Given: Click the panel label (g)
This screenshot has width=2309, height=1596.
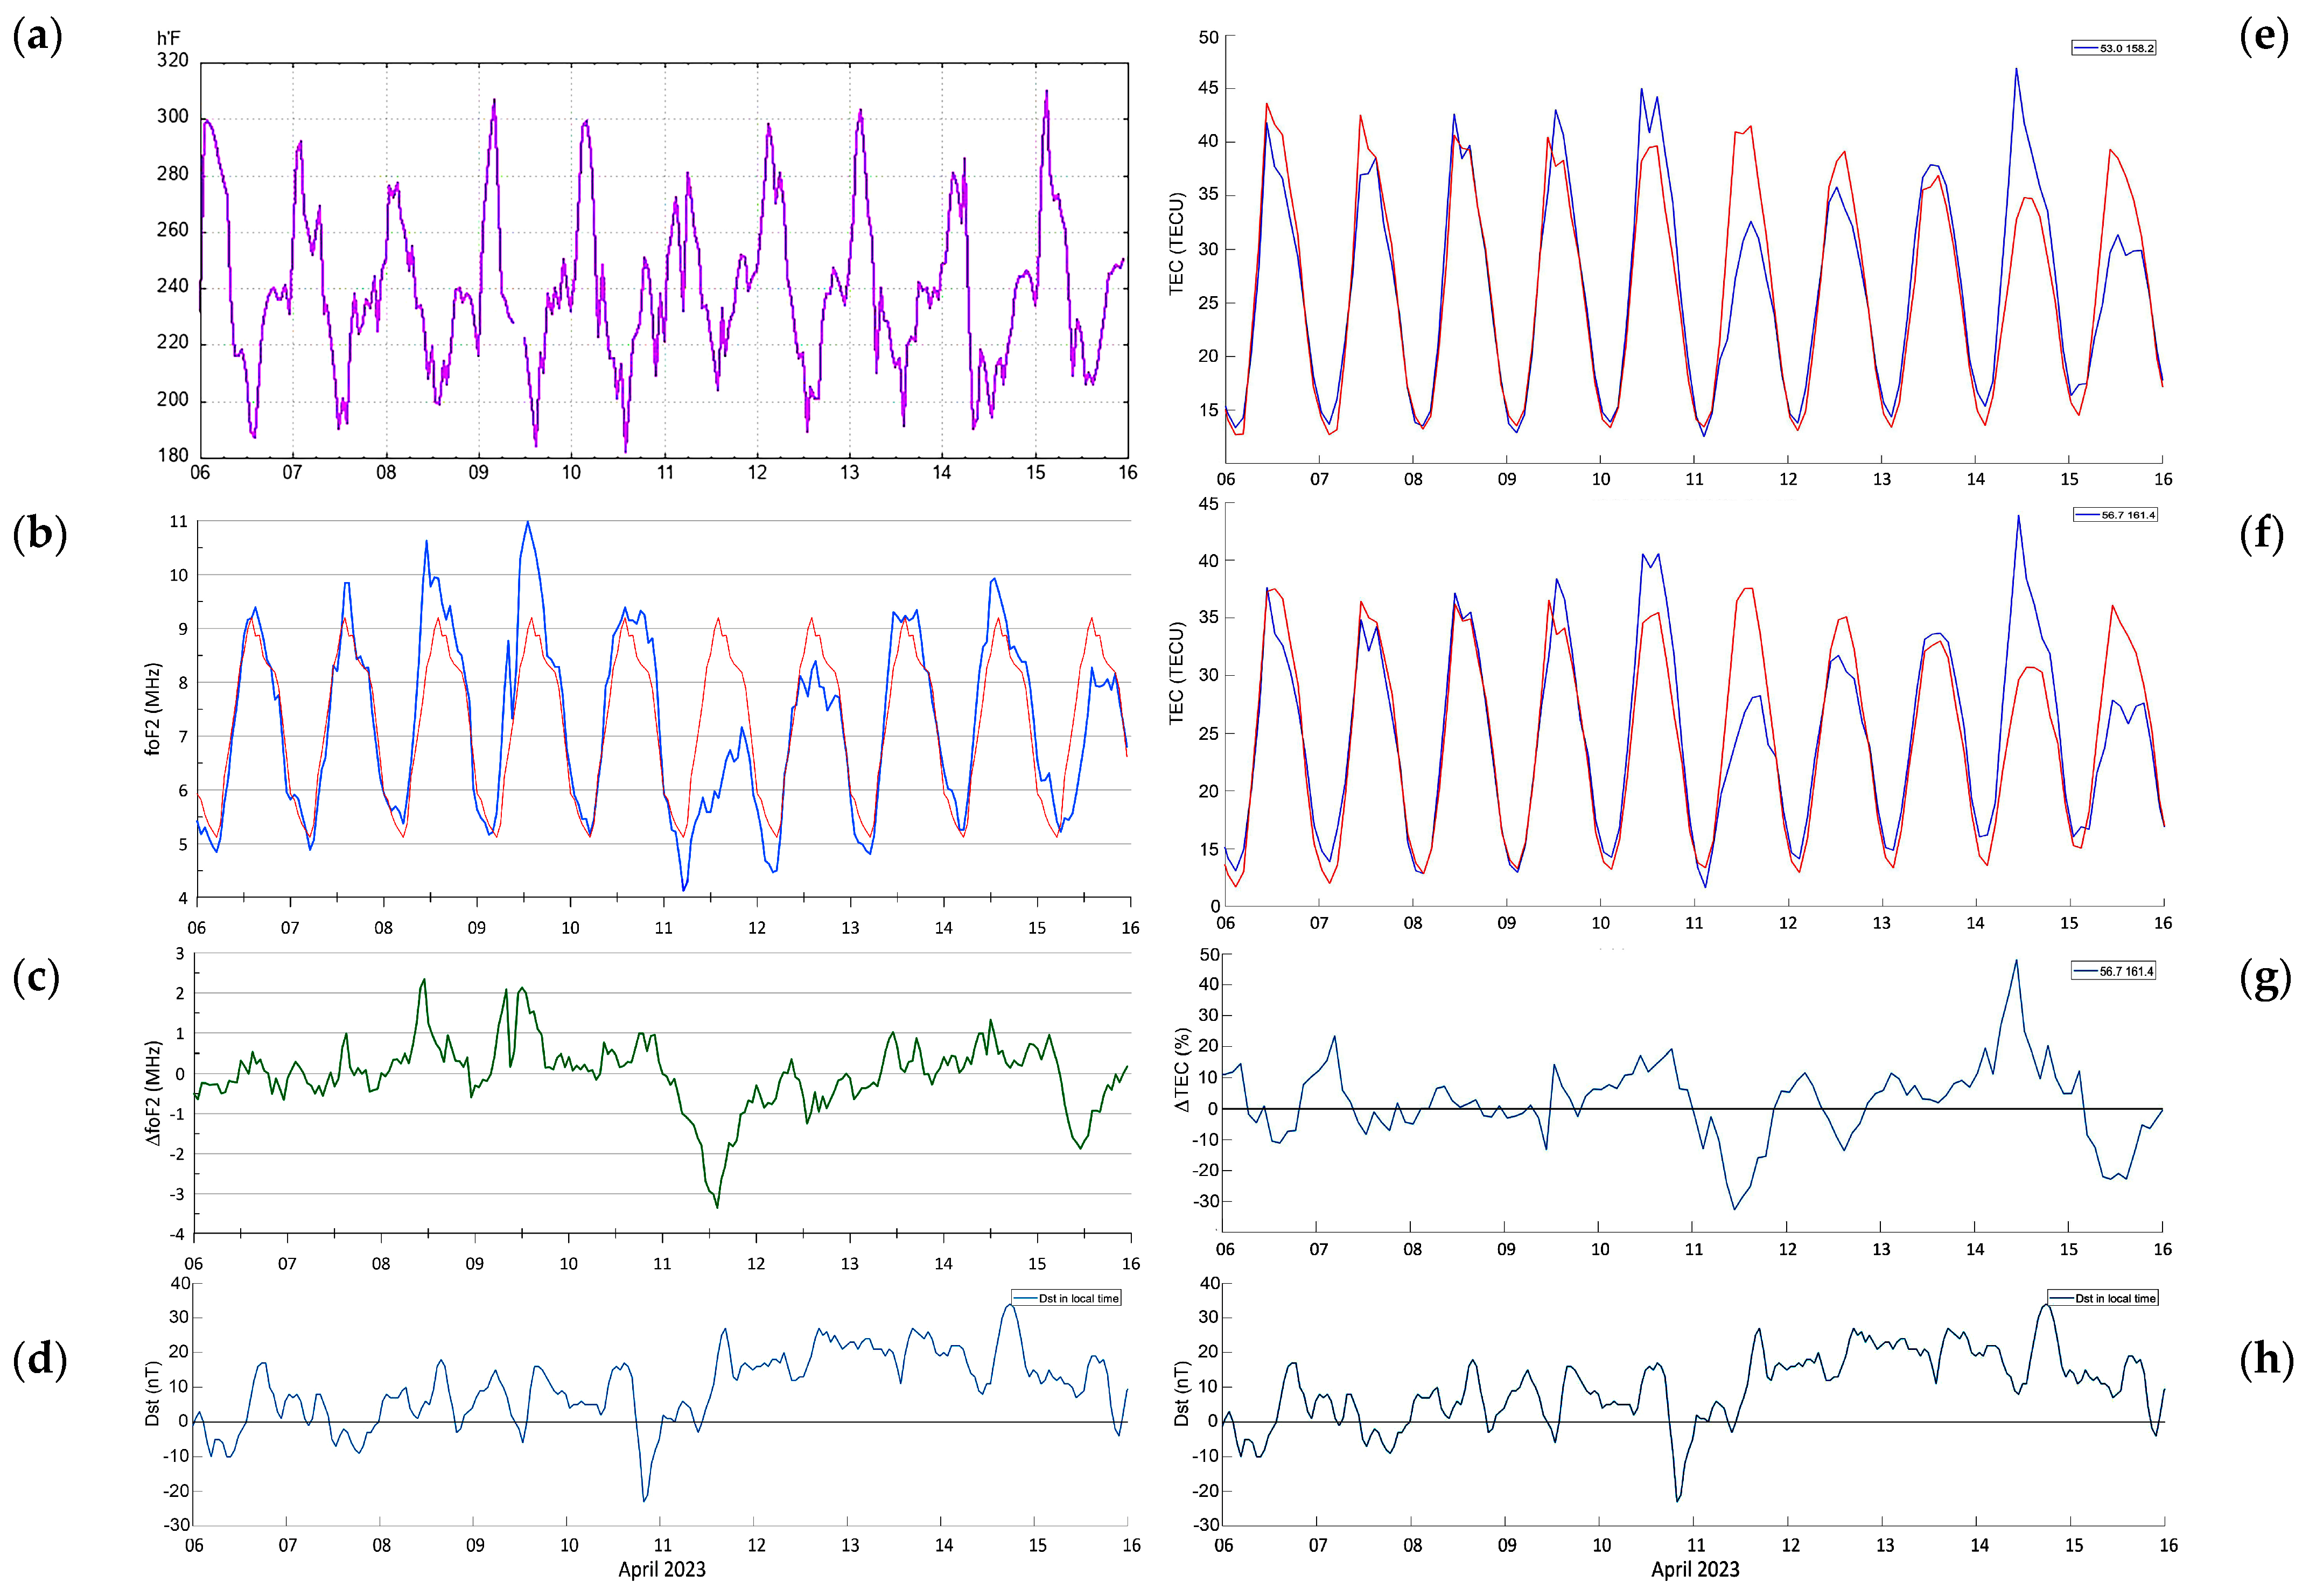Looking at the screenshot, I should click(x=2265, y=978).
